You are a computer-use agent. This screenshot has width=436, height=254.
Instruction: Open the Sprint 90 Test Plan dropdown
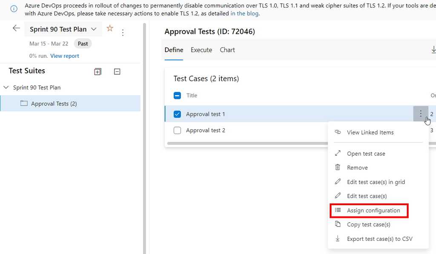[x=94, y=29]
